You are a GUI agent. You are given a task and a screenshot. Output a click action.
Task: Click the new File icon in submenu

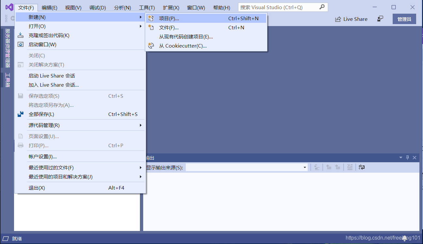pos(151,27)
